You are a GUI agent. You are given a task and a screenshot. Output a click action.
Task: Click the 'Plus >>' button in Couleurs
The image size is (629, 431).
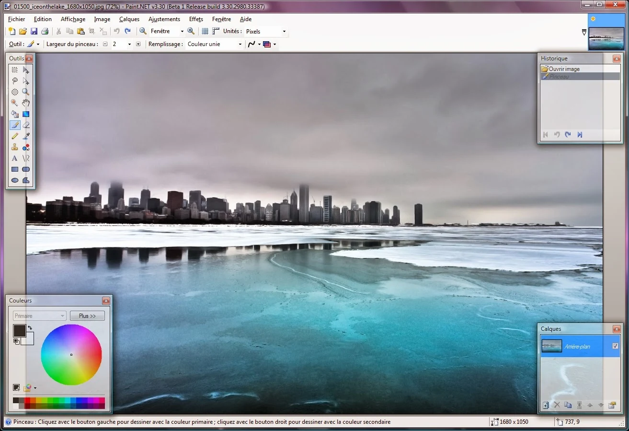(x=87, y=315)
